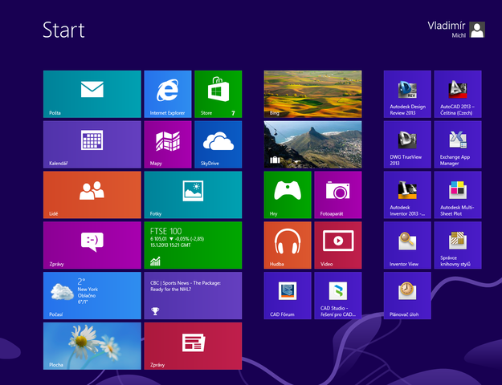The height and width of the screenshot is (385, 502).
Task: Open Exchange App Manager tile
Action: click(458, 144)
